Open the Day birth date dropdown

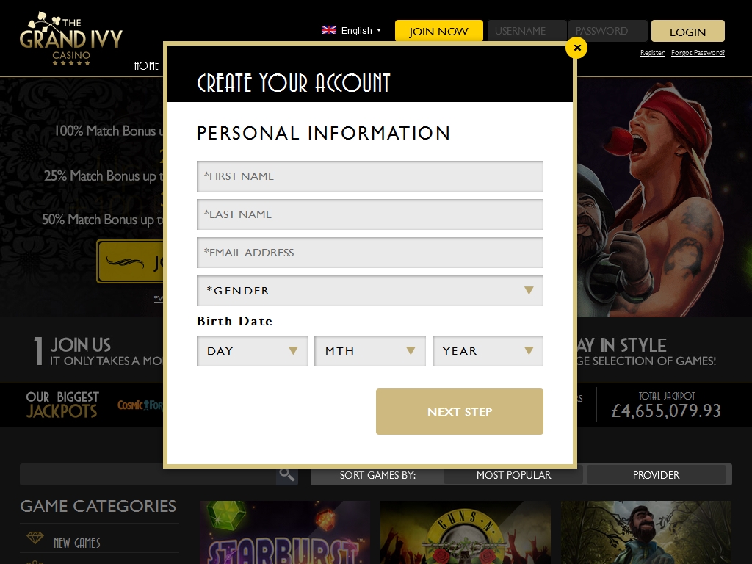[x=252, y=351]
